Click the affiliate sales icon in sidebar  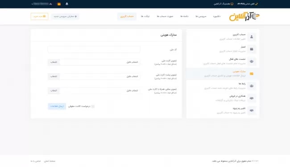click(252, 98)
